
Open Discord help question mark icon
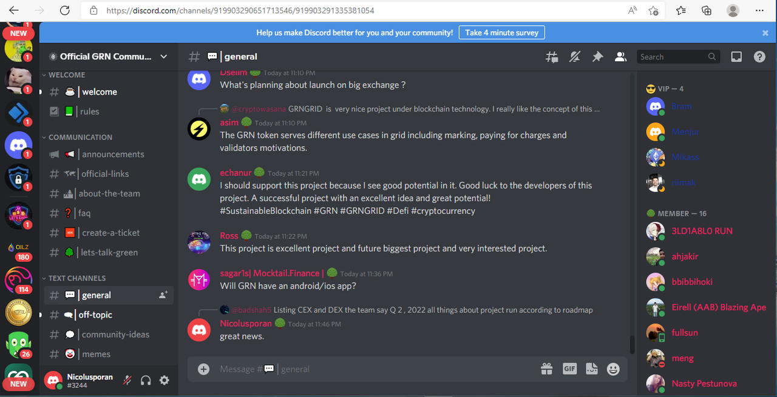click(759, 57)
